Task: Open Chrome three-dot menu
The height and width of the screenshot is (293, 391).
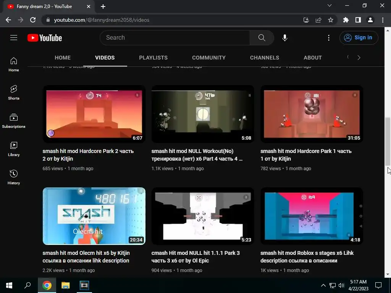Action: [383, 20]
